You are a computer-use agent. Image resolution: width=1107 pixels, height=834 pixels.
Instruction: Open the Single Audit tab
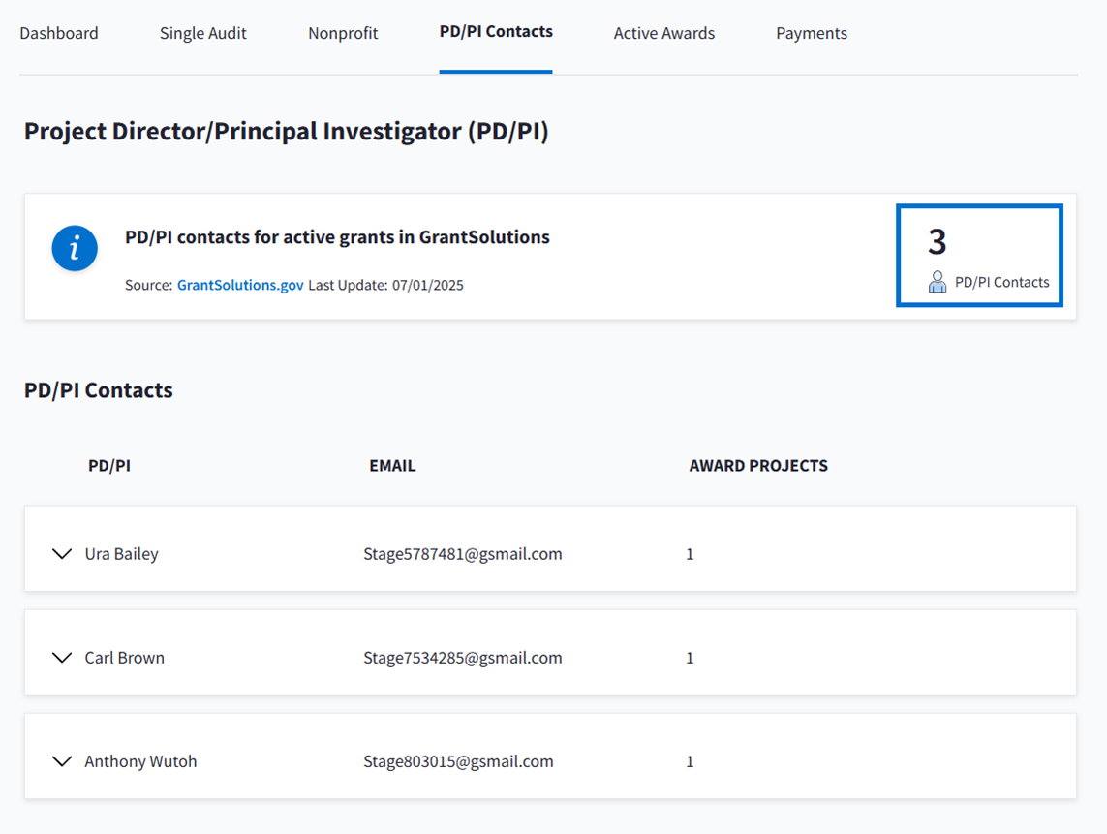point(203,33)
